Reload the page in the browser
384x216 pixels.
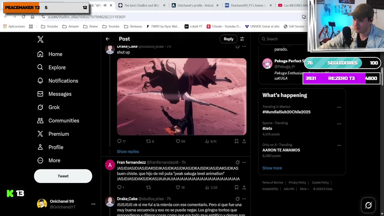click(x=23, y=17)
